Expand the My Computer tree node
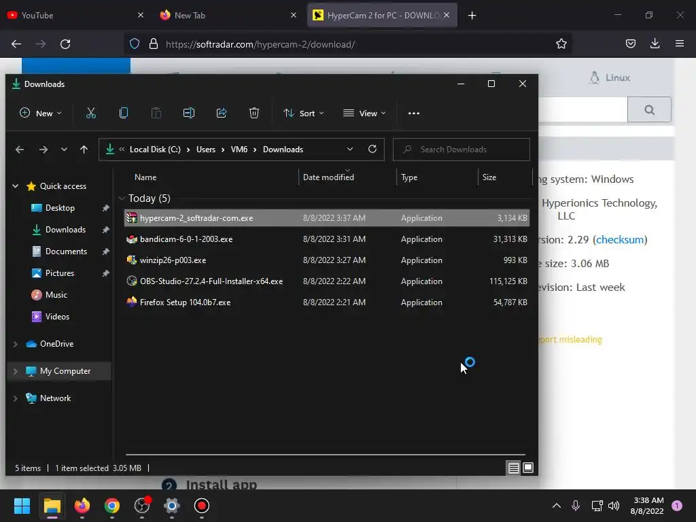 [x=16, y=371]
